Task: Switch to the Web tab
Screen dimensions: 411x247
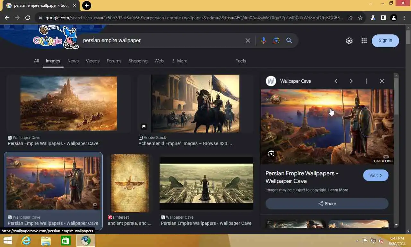Action: (159, 61)
